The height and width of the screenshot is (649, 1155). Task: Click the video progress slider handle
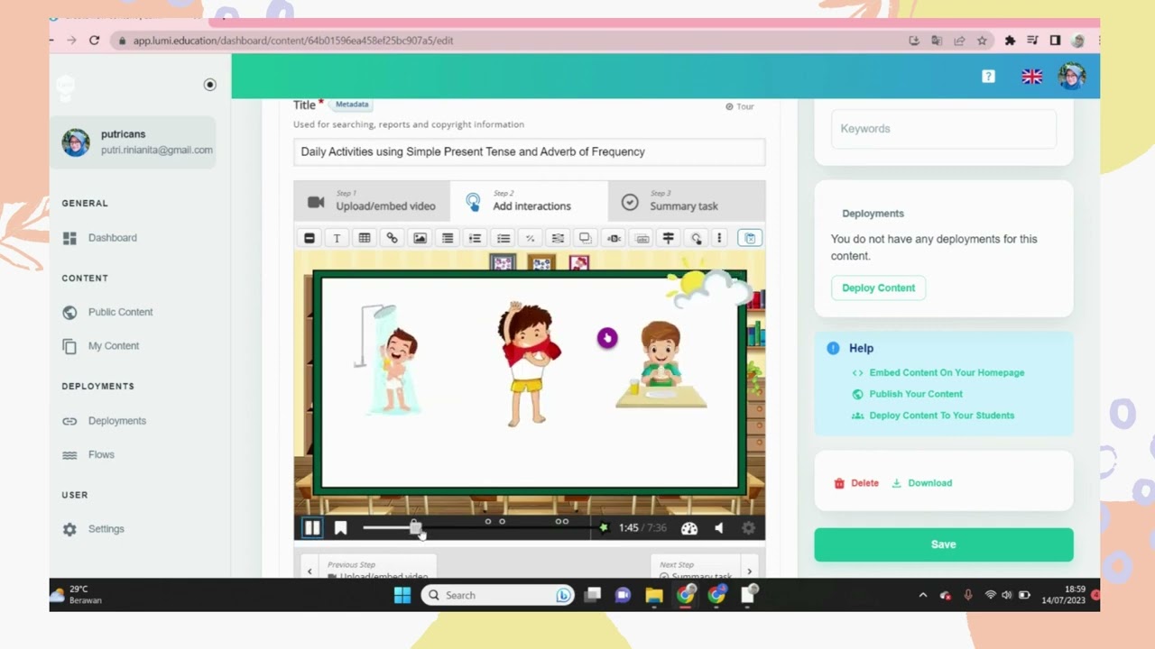(x=415, y=528)
